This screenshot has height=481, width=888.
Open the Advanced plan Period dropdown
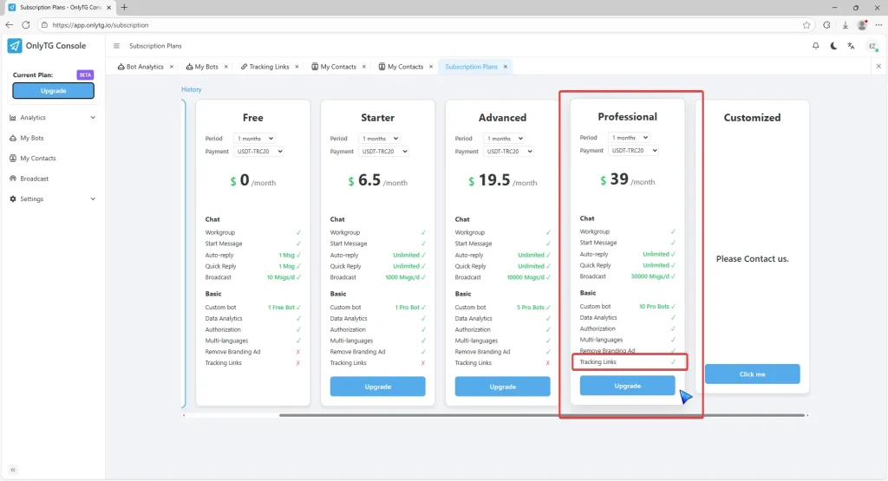[x=504, y=139]
